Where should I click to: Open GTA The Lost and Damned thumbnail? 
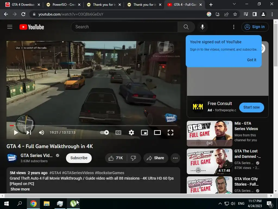coord(209,161)
